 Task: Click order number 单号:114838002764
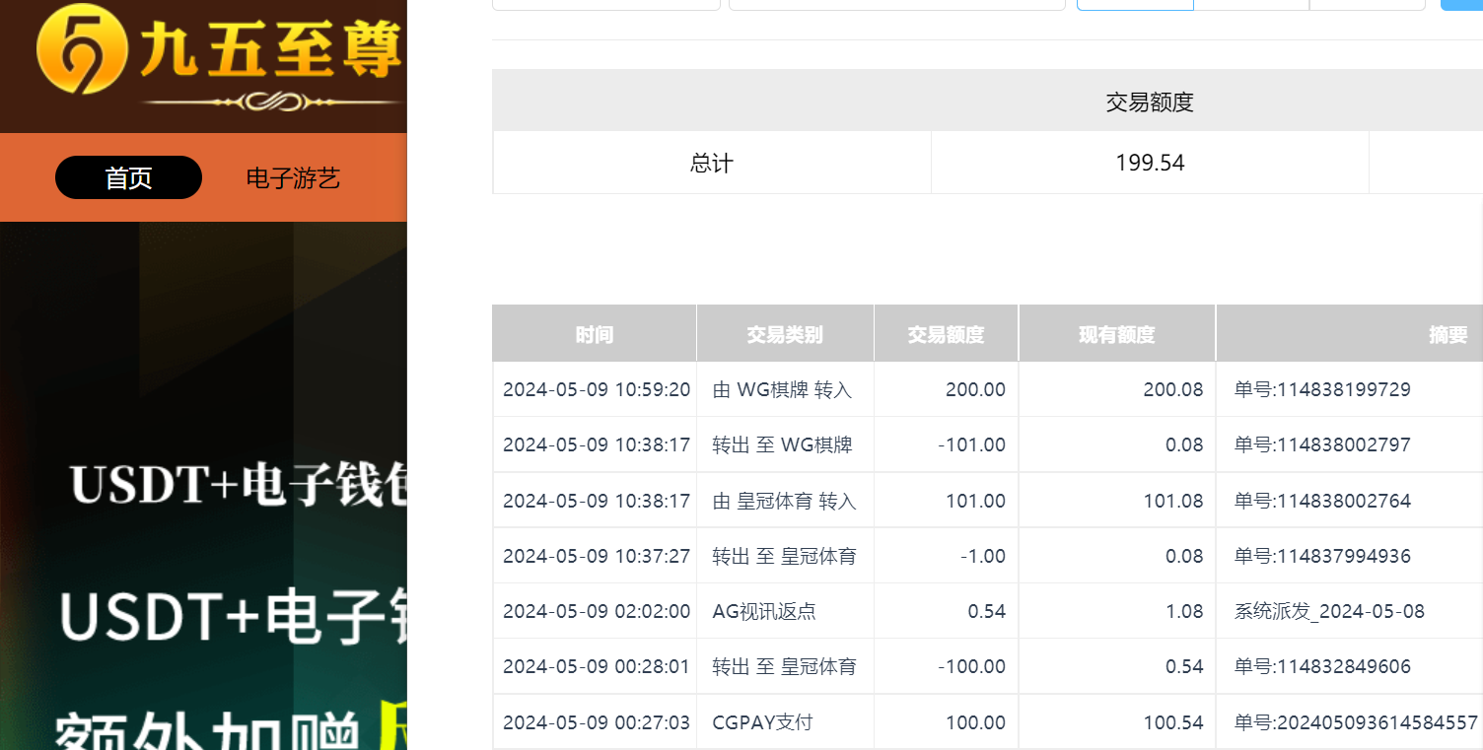[1322, 501]
